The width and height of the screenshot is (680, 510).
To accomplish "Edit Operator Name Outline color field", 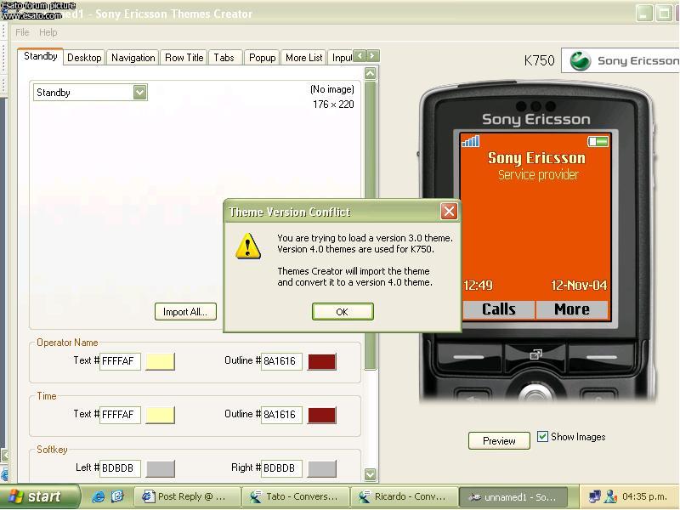I will [x=281, y=360].
